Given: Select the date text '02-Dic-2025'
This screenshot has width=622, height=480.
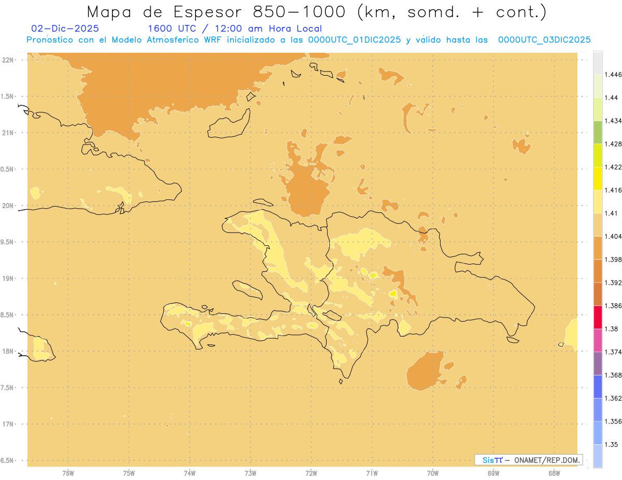Looking at the screenshot, I should tap(65, 28).
